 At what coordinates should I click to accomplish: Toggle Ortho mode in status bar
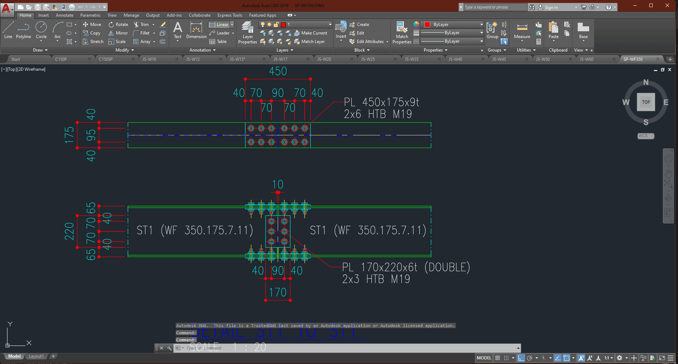coord(521,358)
